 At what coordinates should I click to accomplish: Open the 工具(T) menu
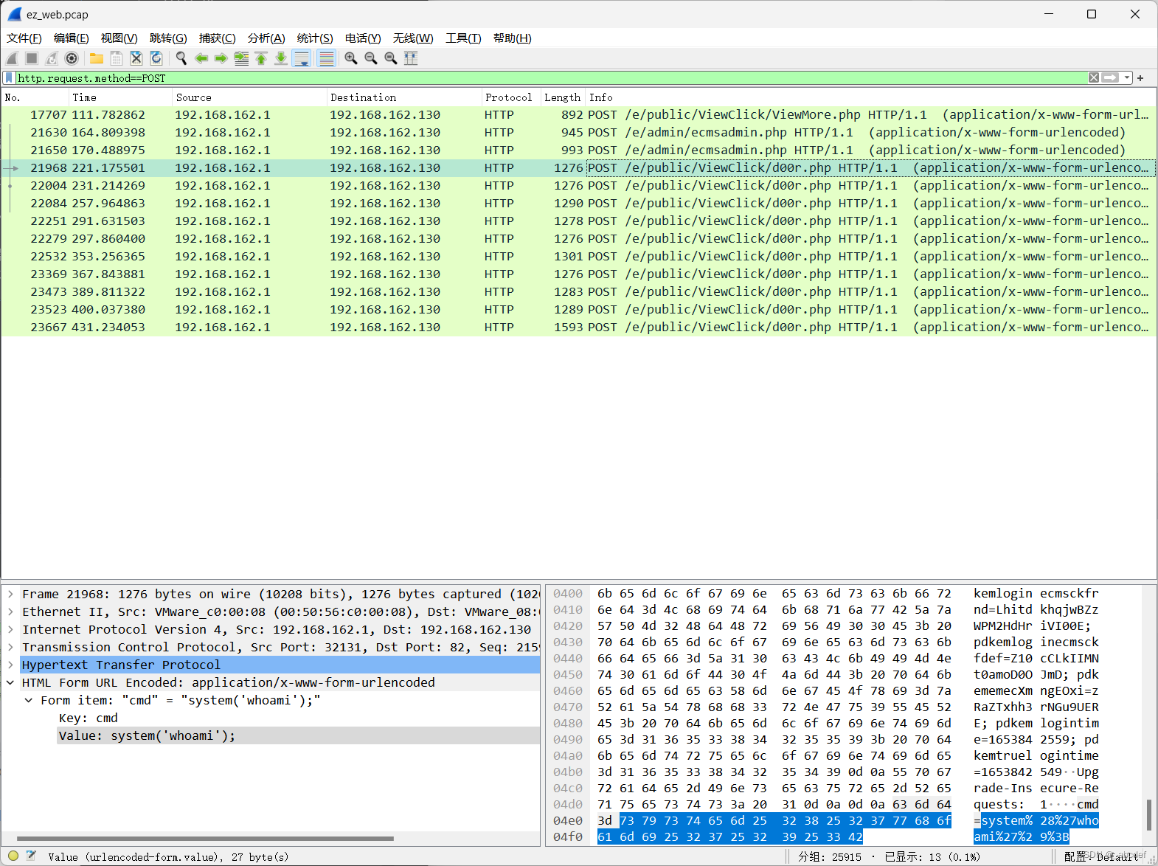click(463, 38)
